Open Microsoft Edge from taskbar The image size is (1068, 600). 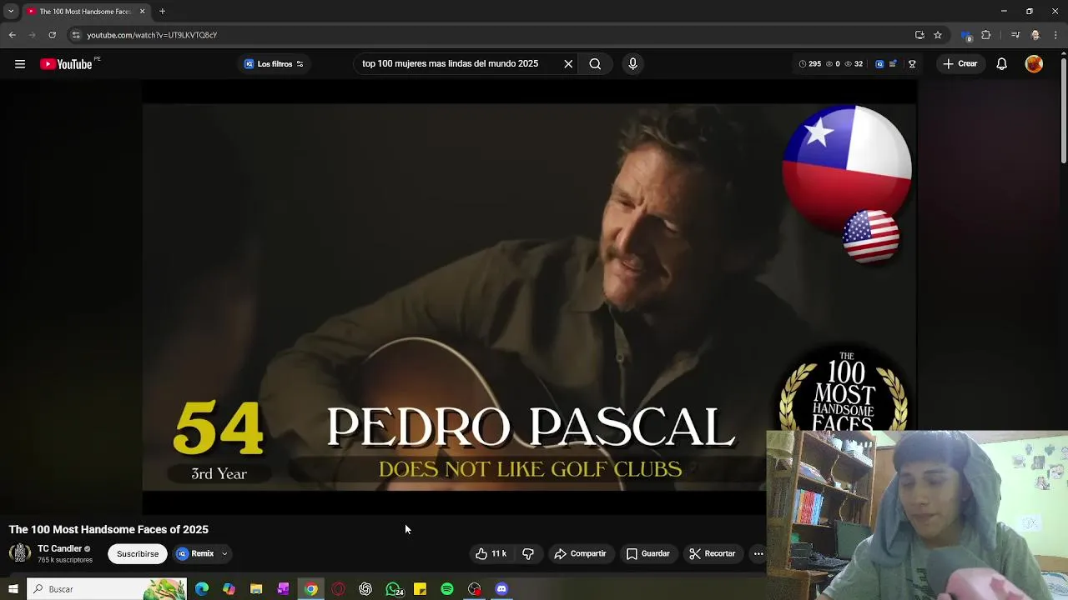pyautogui.click(x=202, y=589)
